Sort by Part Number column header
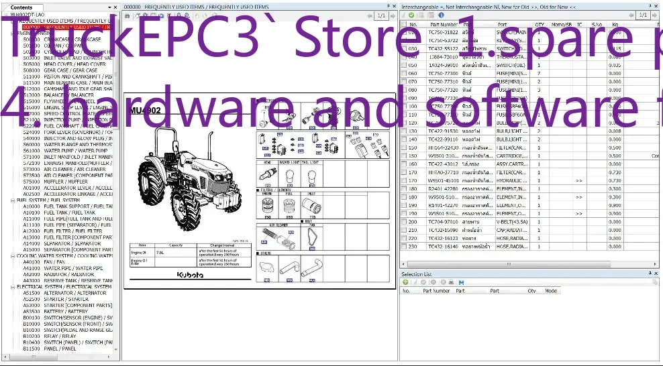The image size is (663, 366). (x=443, y=25)
